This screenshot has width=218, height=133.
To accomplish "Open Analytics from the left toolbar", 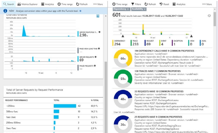I will coord(47,4).
